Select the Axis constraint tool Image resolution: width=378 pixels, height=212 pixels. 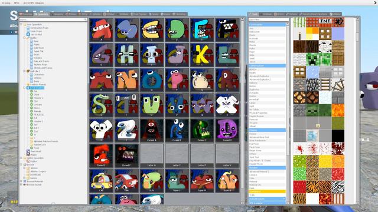267,28
